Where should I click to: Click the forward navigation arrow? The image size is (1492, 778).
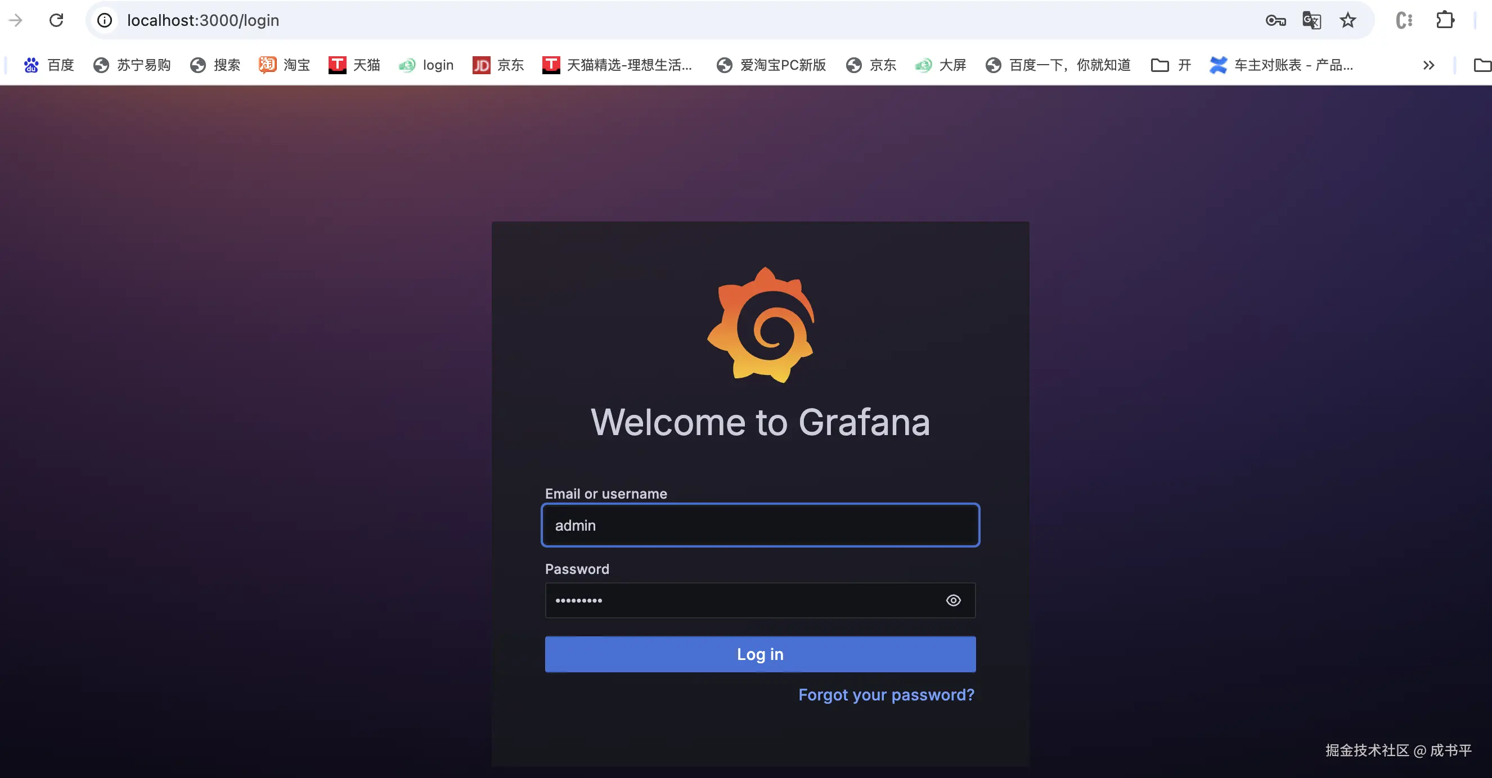(16, 20)
